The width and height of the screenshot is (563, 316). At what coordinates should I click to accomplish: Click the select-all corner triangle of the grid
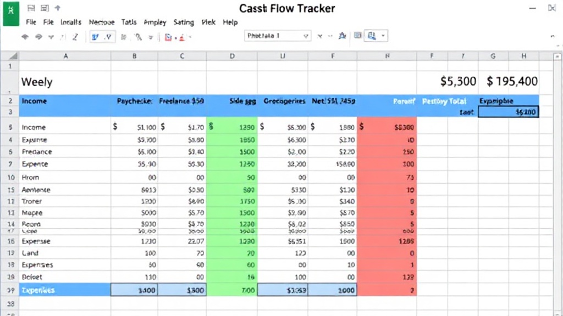tap(13, 56)
